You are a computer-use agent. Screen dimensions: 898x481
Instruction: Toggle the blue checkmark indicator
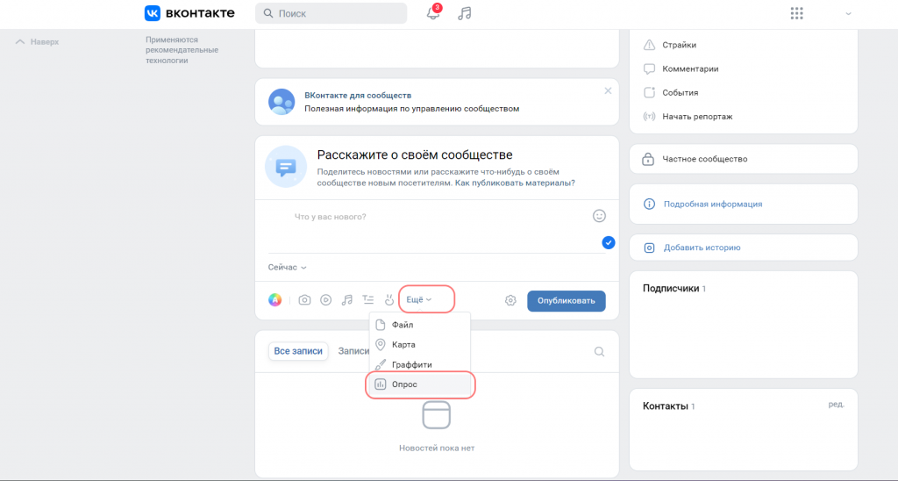tap(609, 242)
